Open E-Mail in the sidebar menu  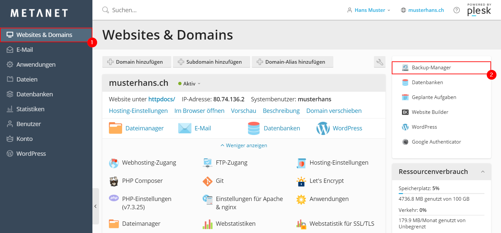coord(24,50)
